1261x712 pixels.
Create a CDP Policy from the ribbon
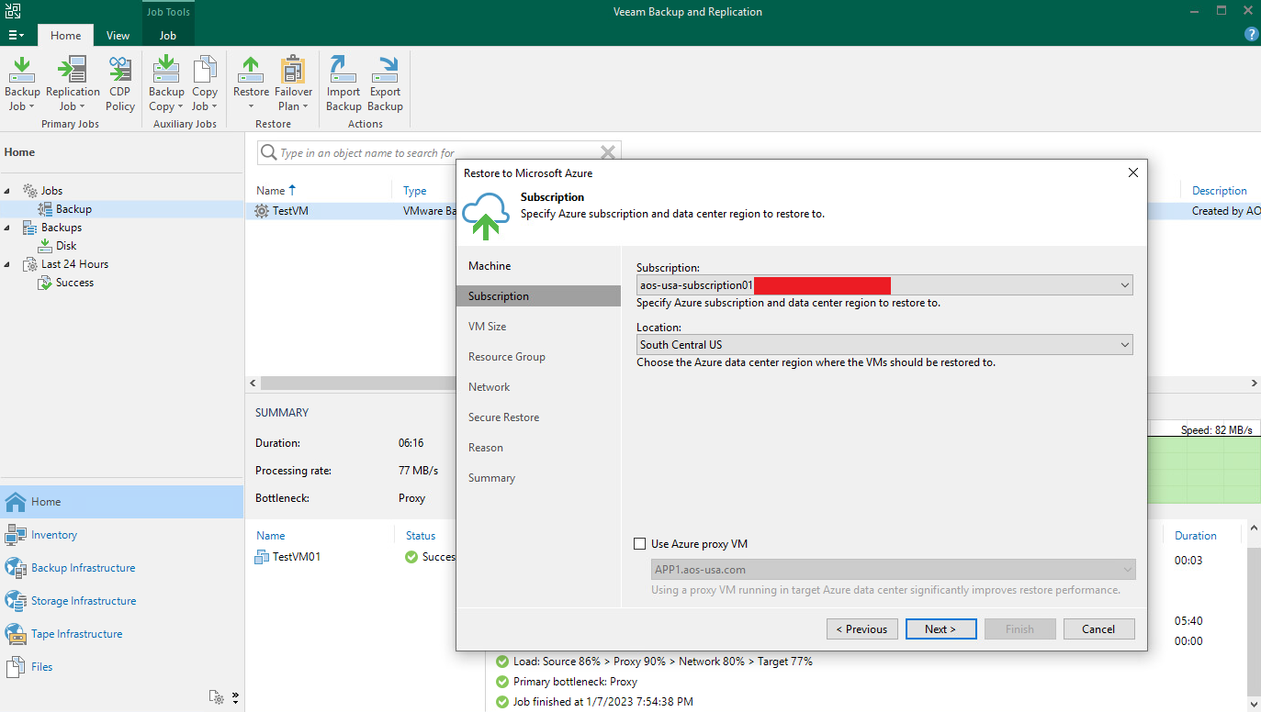coord(119,83)
